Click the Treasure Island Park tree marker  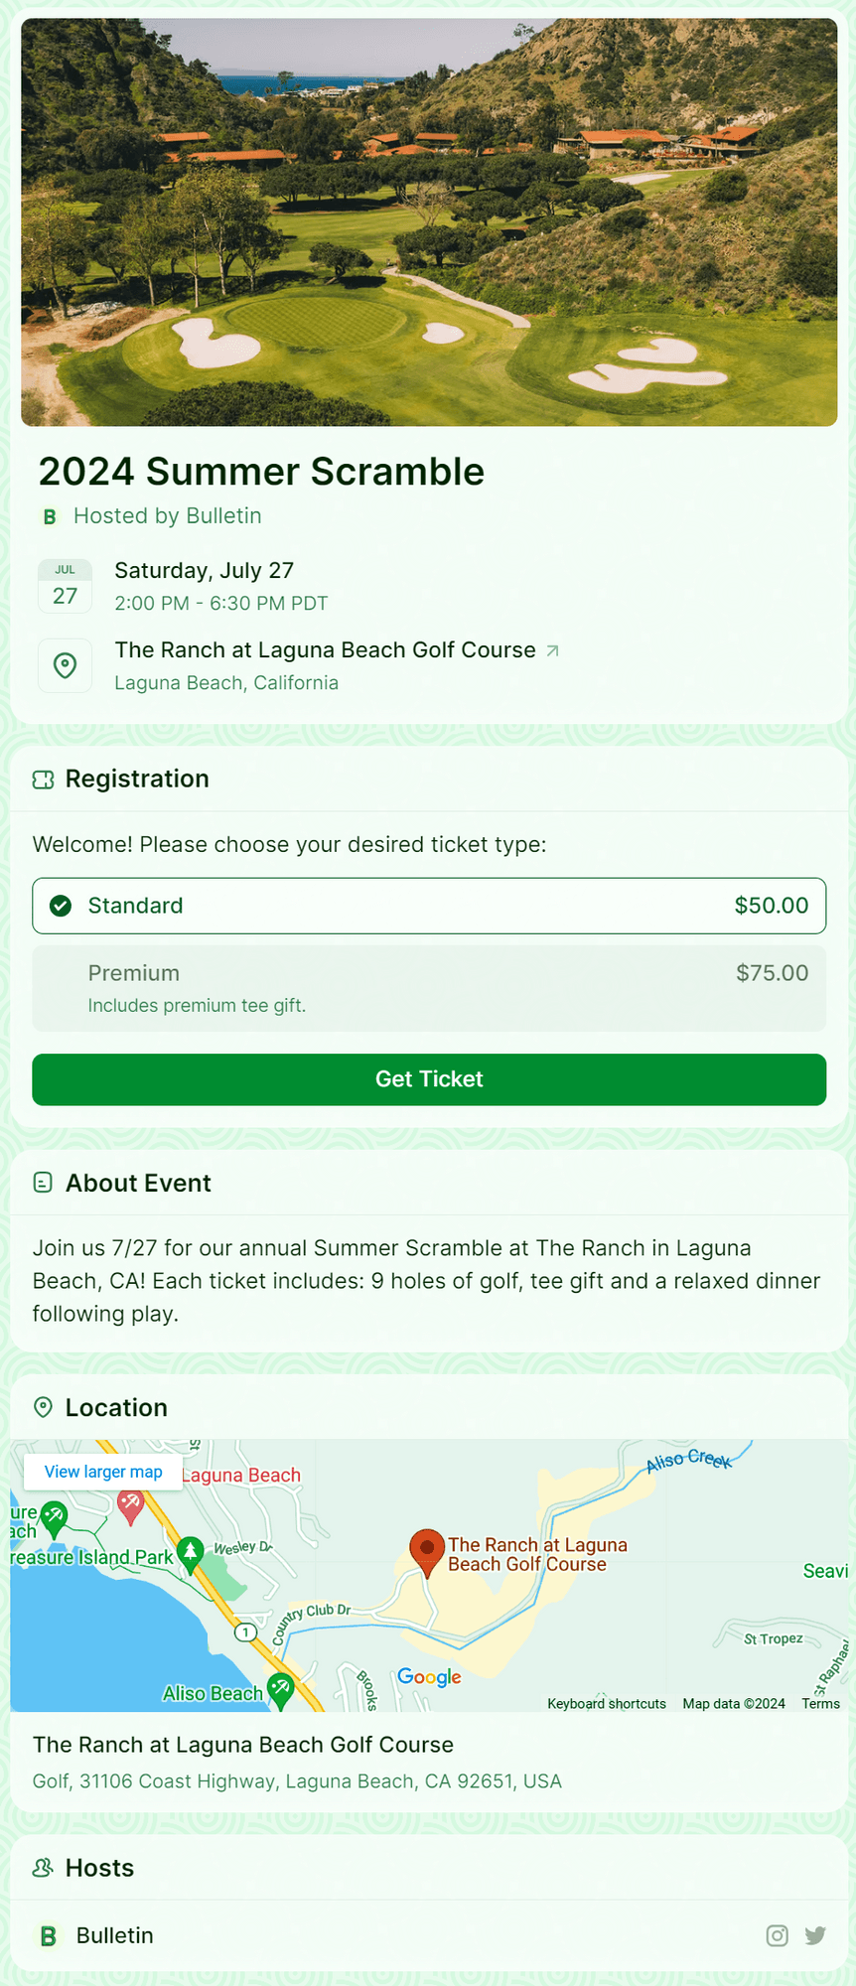point(190,1550)
